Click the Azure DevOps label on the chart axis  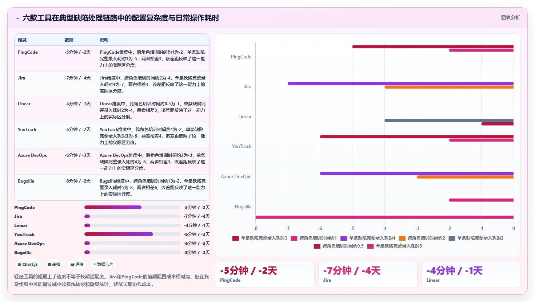coord(236,177)
